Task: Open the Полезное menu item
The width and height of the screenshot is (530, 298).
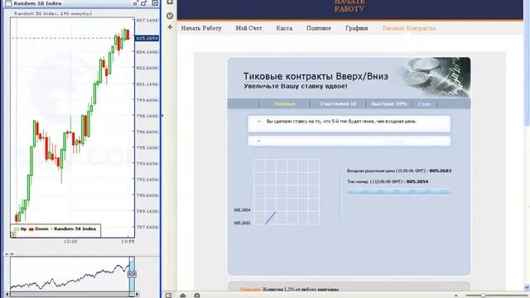Action: (319, 28)
